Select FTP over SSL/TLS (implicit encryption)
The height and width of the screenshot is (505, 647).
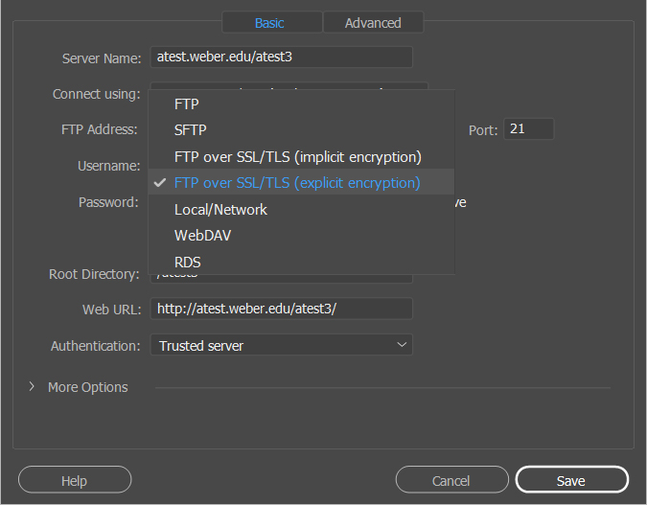pos(298,157)
